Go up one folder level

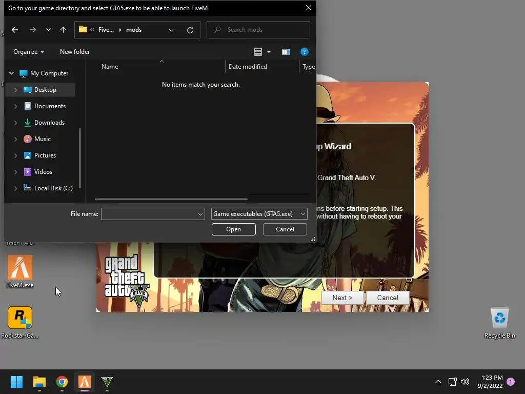coord(63,30)
